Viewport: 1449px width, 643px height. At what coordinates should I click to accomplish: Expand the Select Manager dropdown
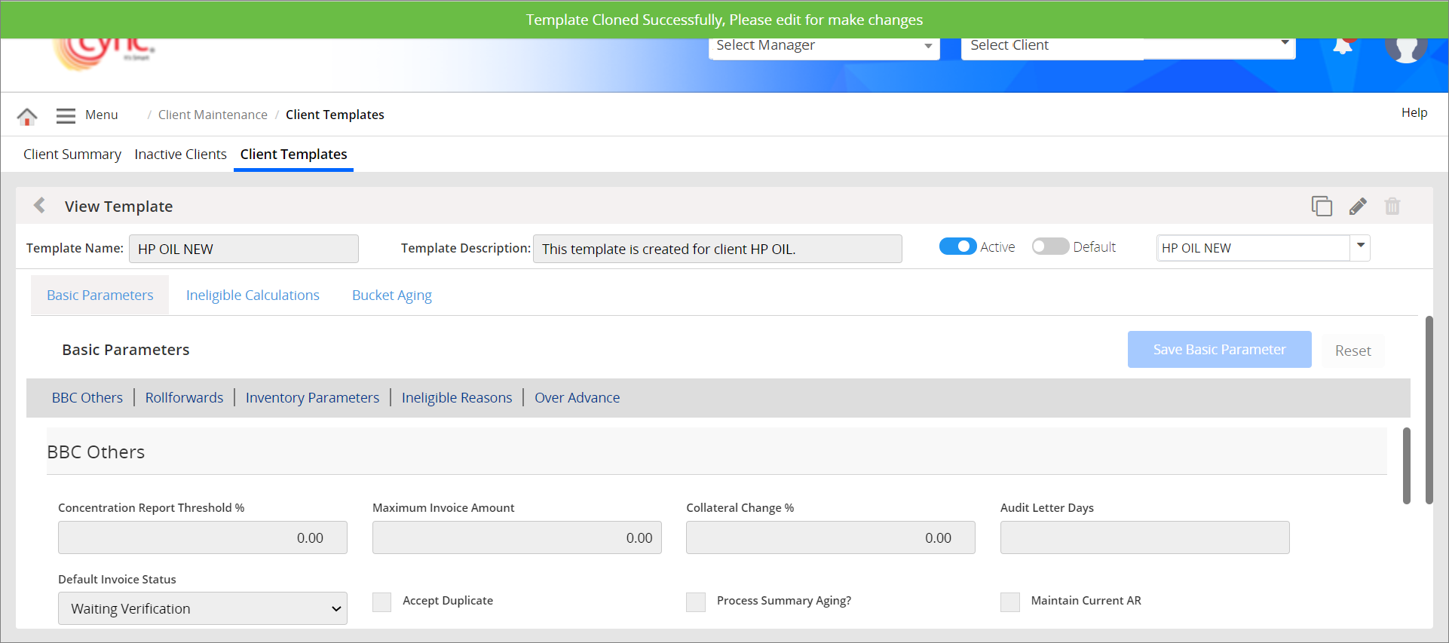point(823,46)
